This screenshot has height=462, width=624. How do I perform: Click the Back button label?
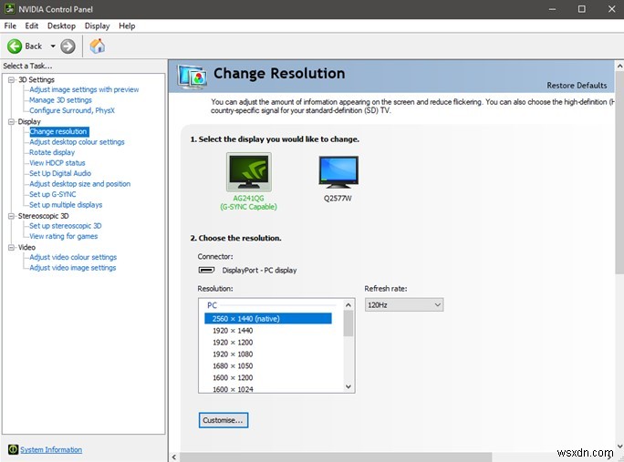point(34,46)
